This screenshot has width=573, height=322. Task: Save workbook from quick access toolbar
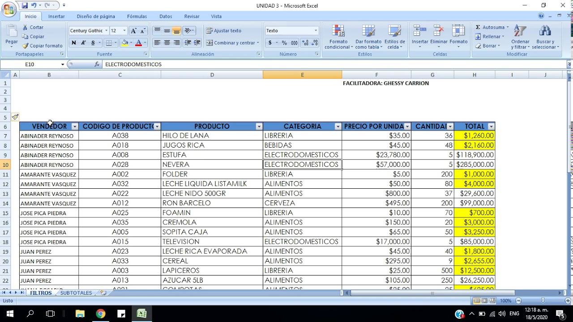tap(25, 5)
